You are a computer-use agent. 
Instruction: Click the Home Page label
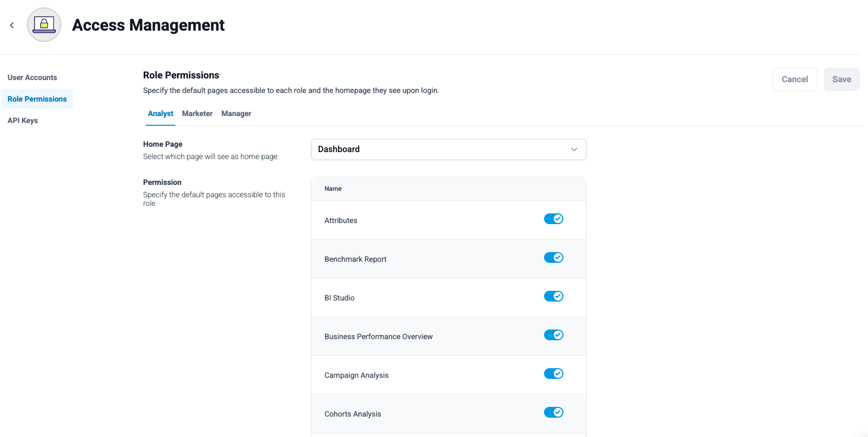tap(163, 144)
